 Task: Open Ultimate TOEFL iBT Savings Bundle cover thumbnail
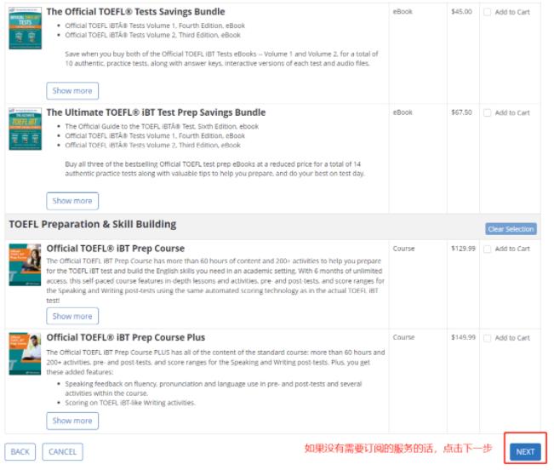(x=25, y=129)
